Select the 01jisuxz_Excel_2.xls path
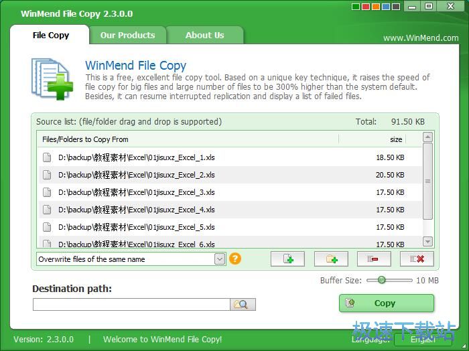The height and width of the screenshot is (351, 469). (x=137, y=175)
